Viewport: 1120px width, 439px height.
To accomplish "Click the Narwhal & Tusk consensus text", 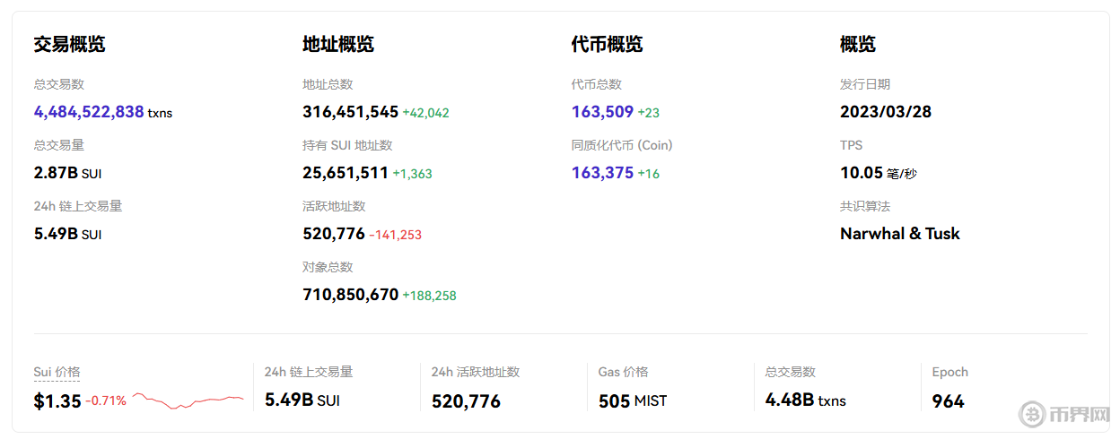I will pos(899,234).
